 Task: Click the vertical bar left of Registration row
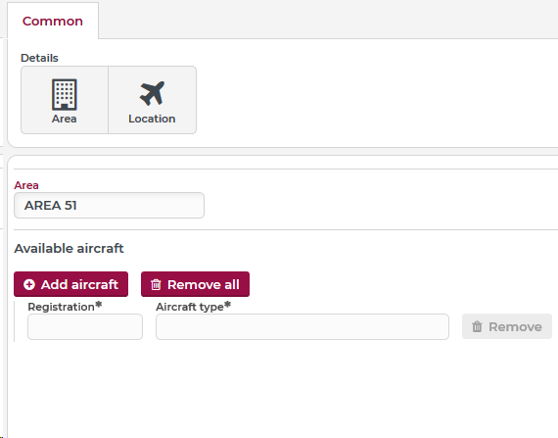tap(15, 321)
